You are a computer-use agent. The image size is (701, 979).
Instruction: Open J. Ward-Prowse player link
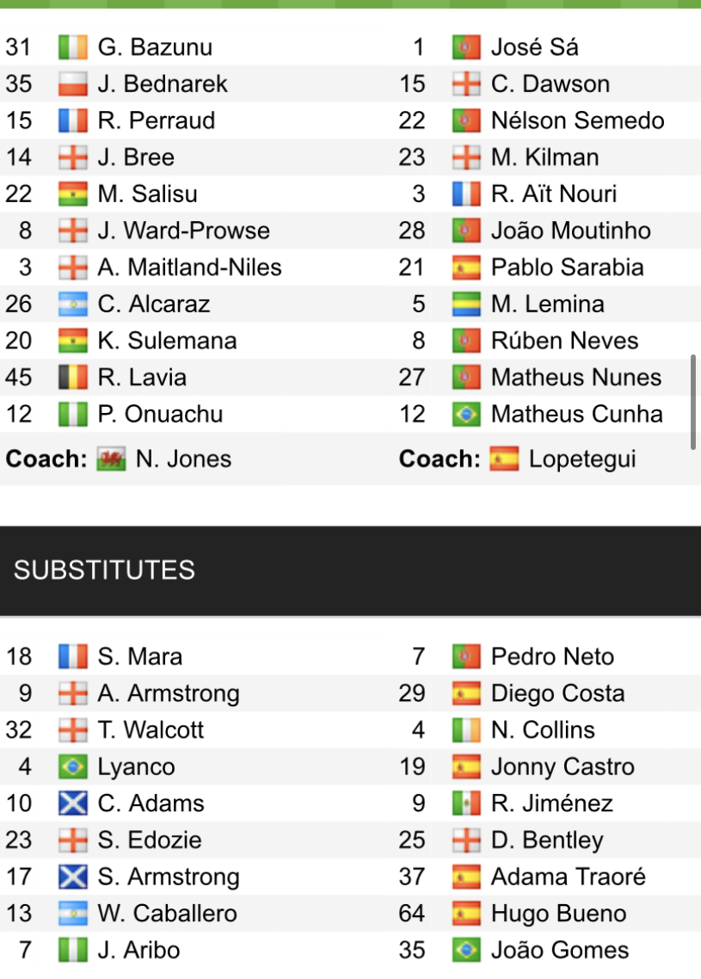[183, 231]
